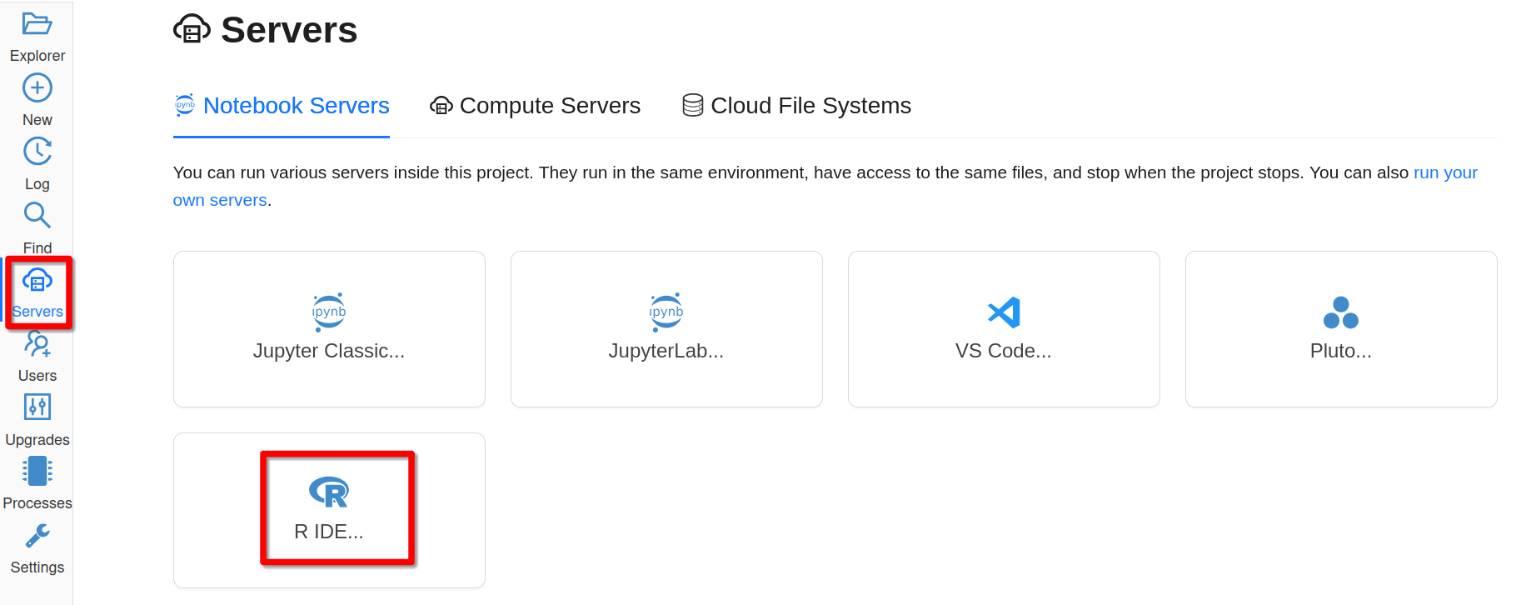Open the Upgrades sliders icon
Screen dimensions: 1516x605
(37, 407)
